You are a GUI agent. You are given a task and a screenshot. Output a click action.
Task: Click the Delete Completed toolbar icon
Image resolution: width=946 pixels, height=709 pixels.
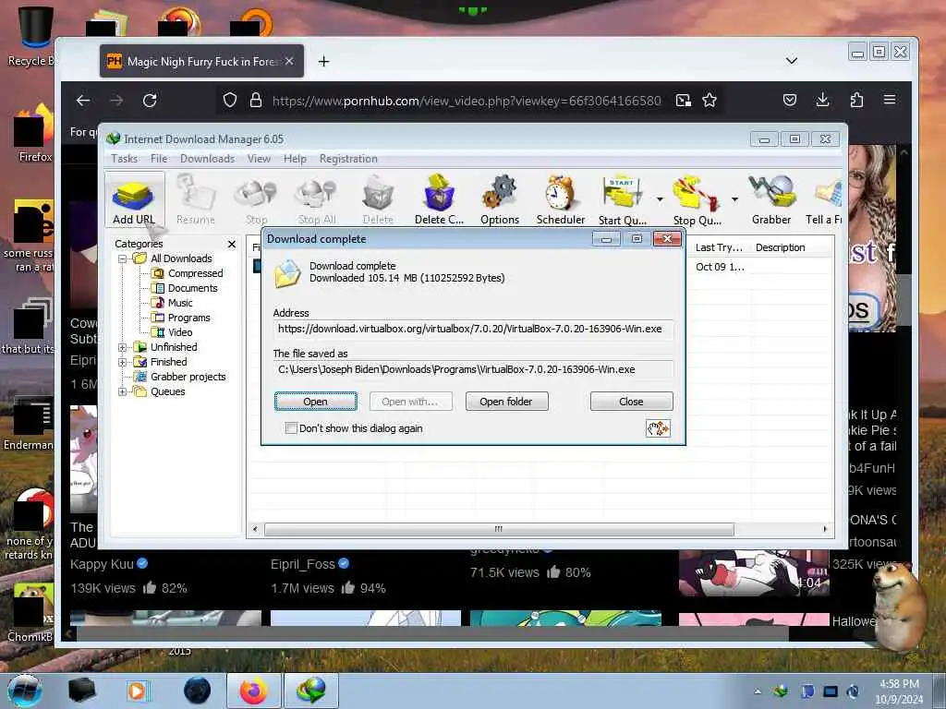pyautogui.click(x=439, y=199)
